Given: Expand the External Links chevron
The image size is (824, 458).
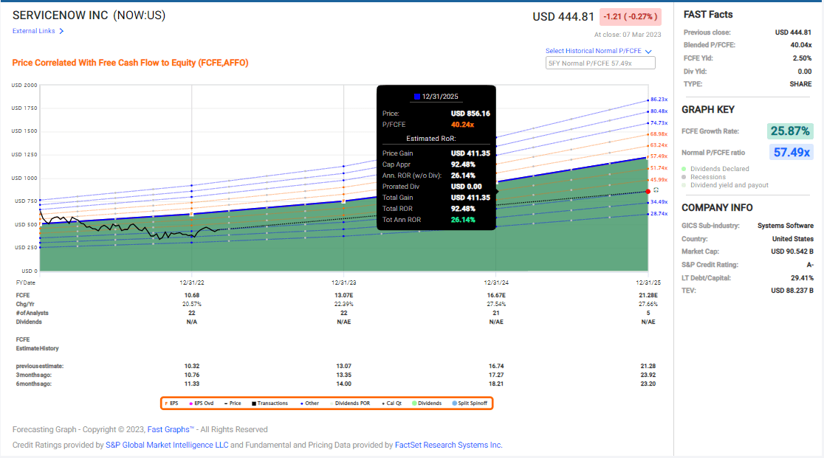Looking at the screenshot, I should pyautogui.click(x=61, y=31).
